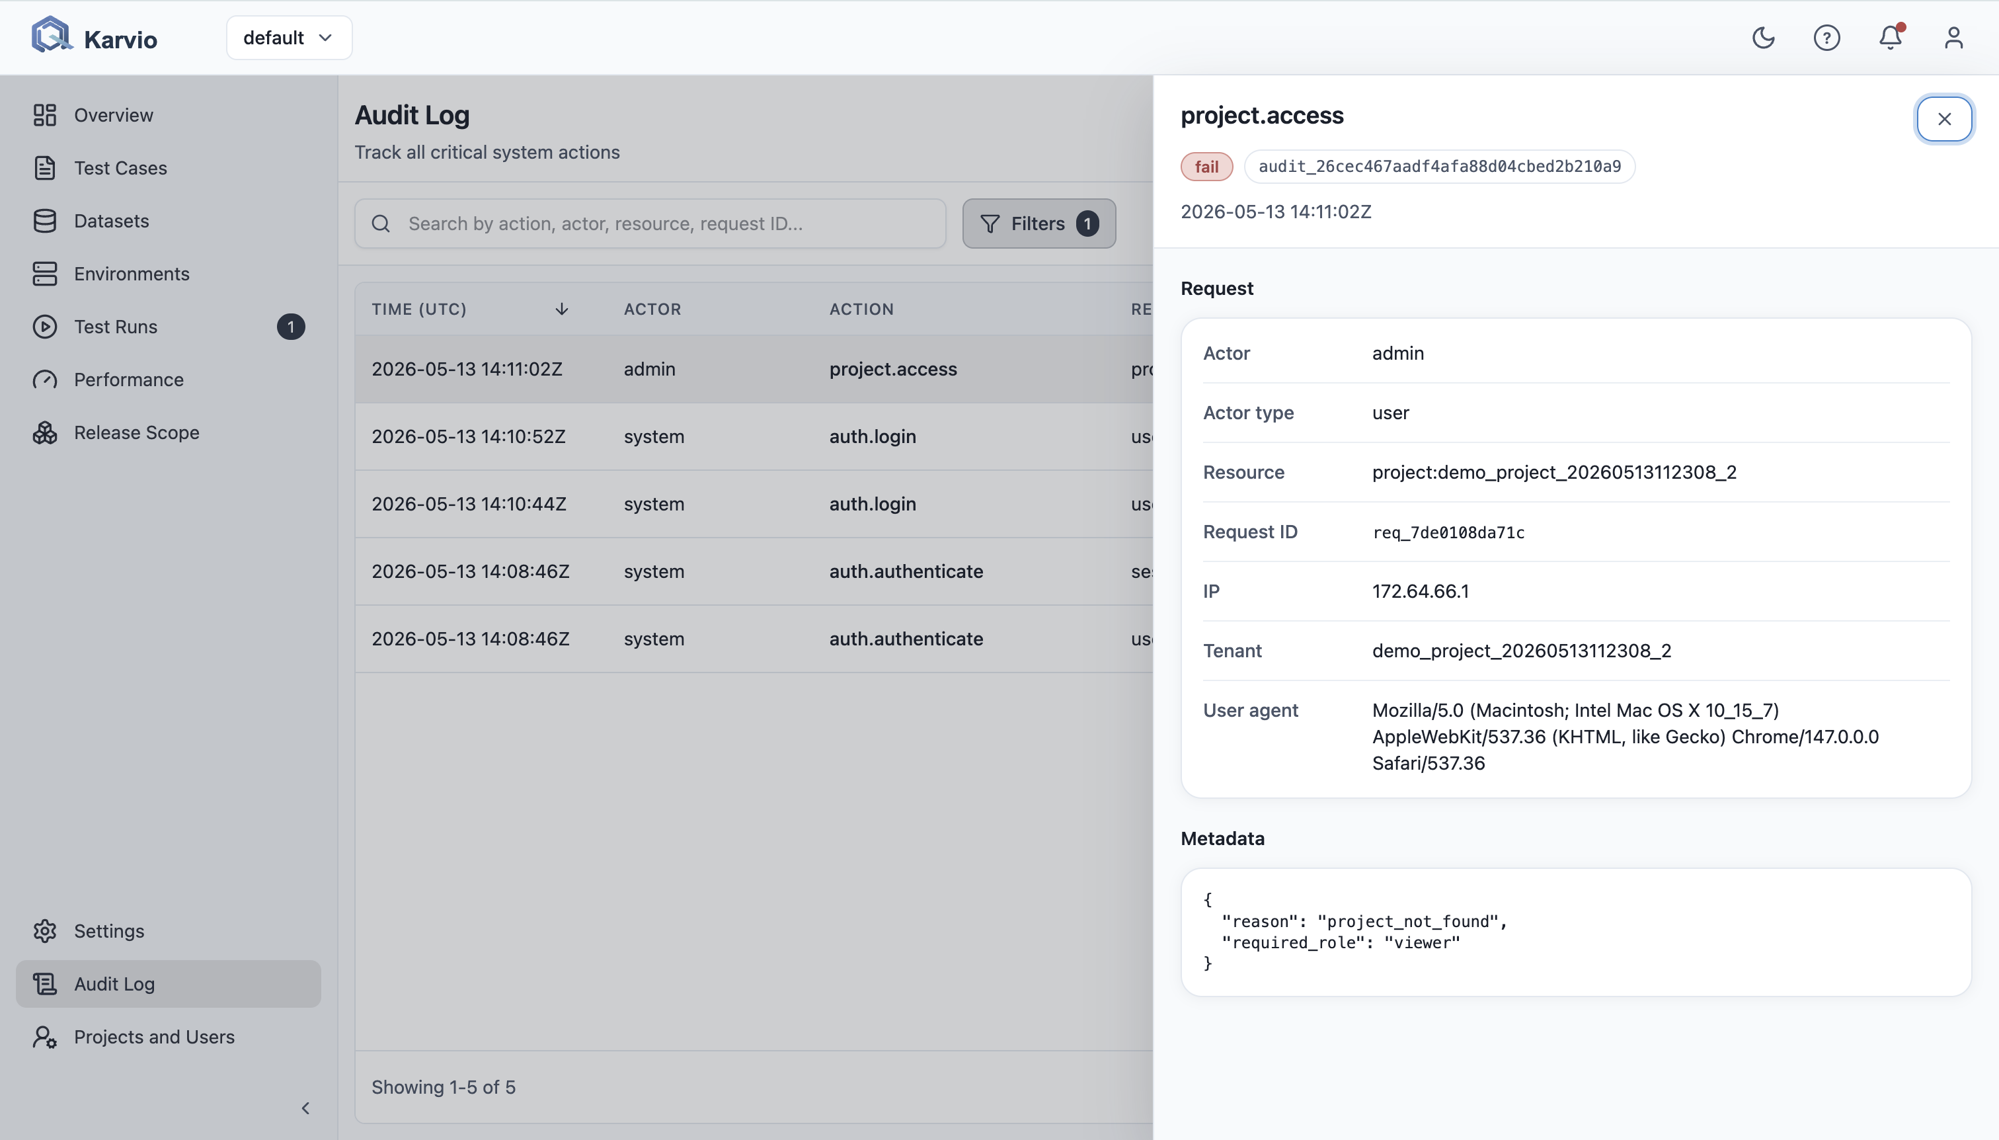This screenshot has width=1999, height=1140.
Task: Click the Release Scope boxes icon
Action: point(44,432)
